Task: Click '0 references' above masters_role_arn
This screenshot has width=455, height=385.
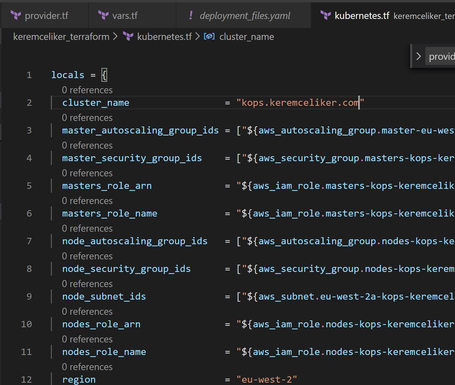Action: (87, 173)
